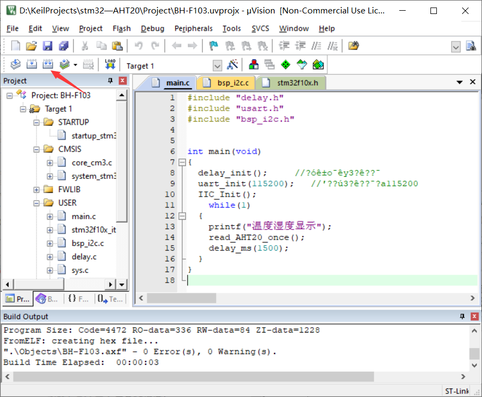Open the Debug menu
The height and width of the screenshot is (397, 482).
click(x=153, y=28)
